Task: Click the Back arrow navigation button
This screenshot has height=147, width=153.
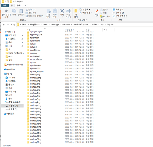Action: point(4,25)
